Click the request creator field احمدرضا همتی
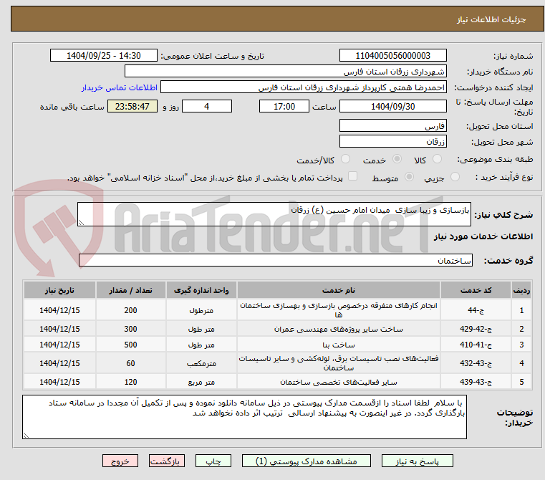 [304, 87]
